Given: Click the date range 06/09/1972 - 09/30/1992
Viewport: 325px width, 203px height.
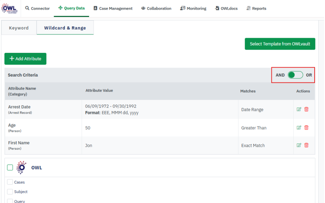Looking at the screenshot, I should (111, 106).
